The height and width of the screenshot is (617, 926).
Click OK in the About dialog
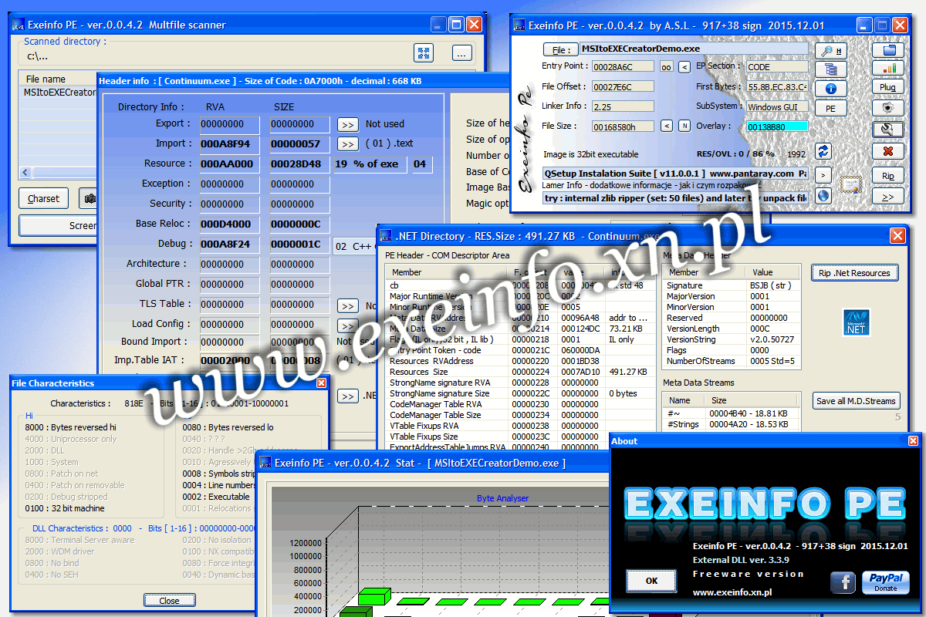coord(651,580)
